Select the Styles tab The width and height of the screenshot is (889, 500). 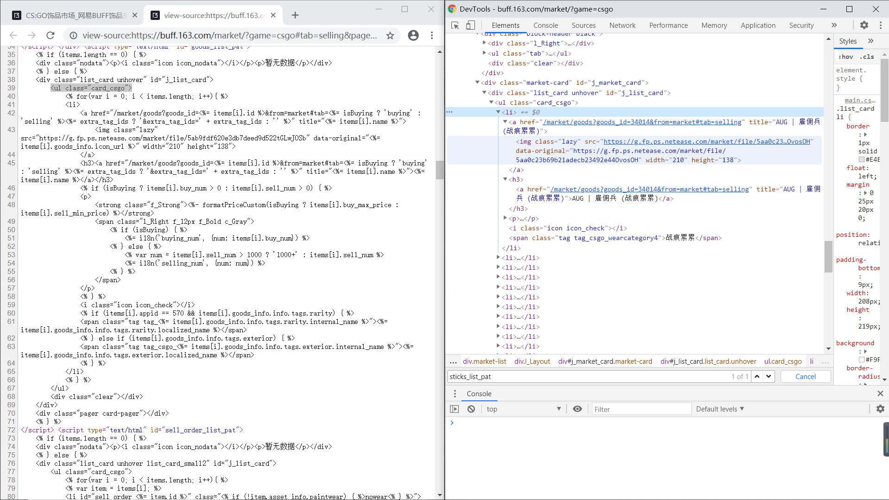848,41
